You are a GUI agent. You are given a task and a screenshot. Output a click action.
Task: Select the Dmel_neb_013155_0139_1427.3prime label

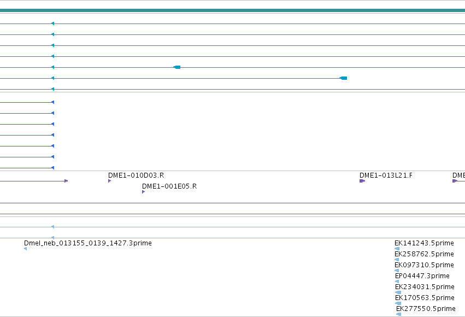pyautogui.click(x=88, y=243)
